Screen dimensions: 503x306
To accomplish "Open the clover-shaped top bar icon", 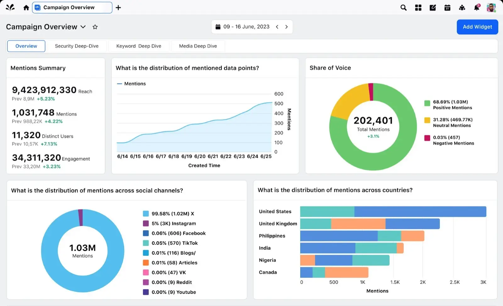I will [x=462, y=8].
